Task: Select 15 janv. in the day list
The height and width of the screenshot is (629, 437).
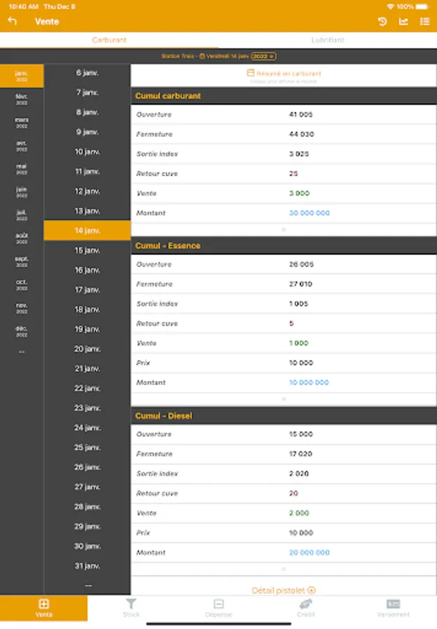Action: (x=87, y=250)
